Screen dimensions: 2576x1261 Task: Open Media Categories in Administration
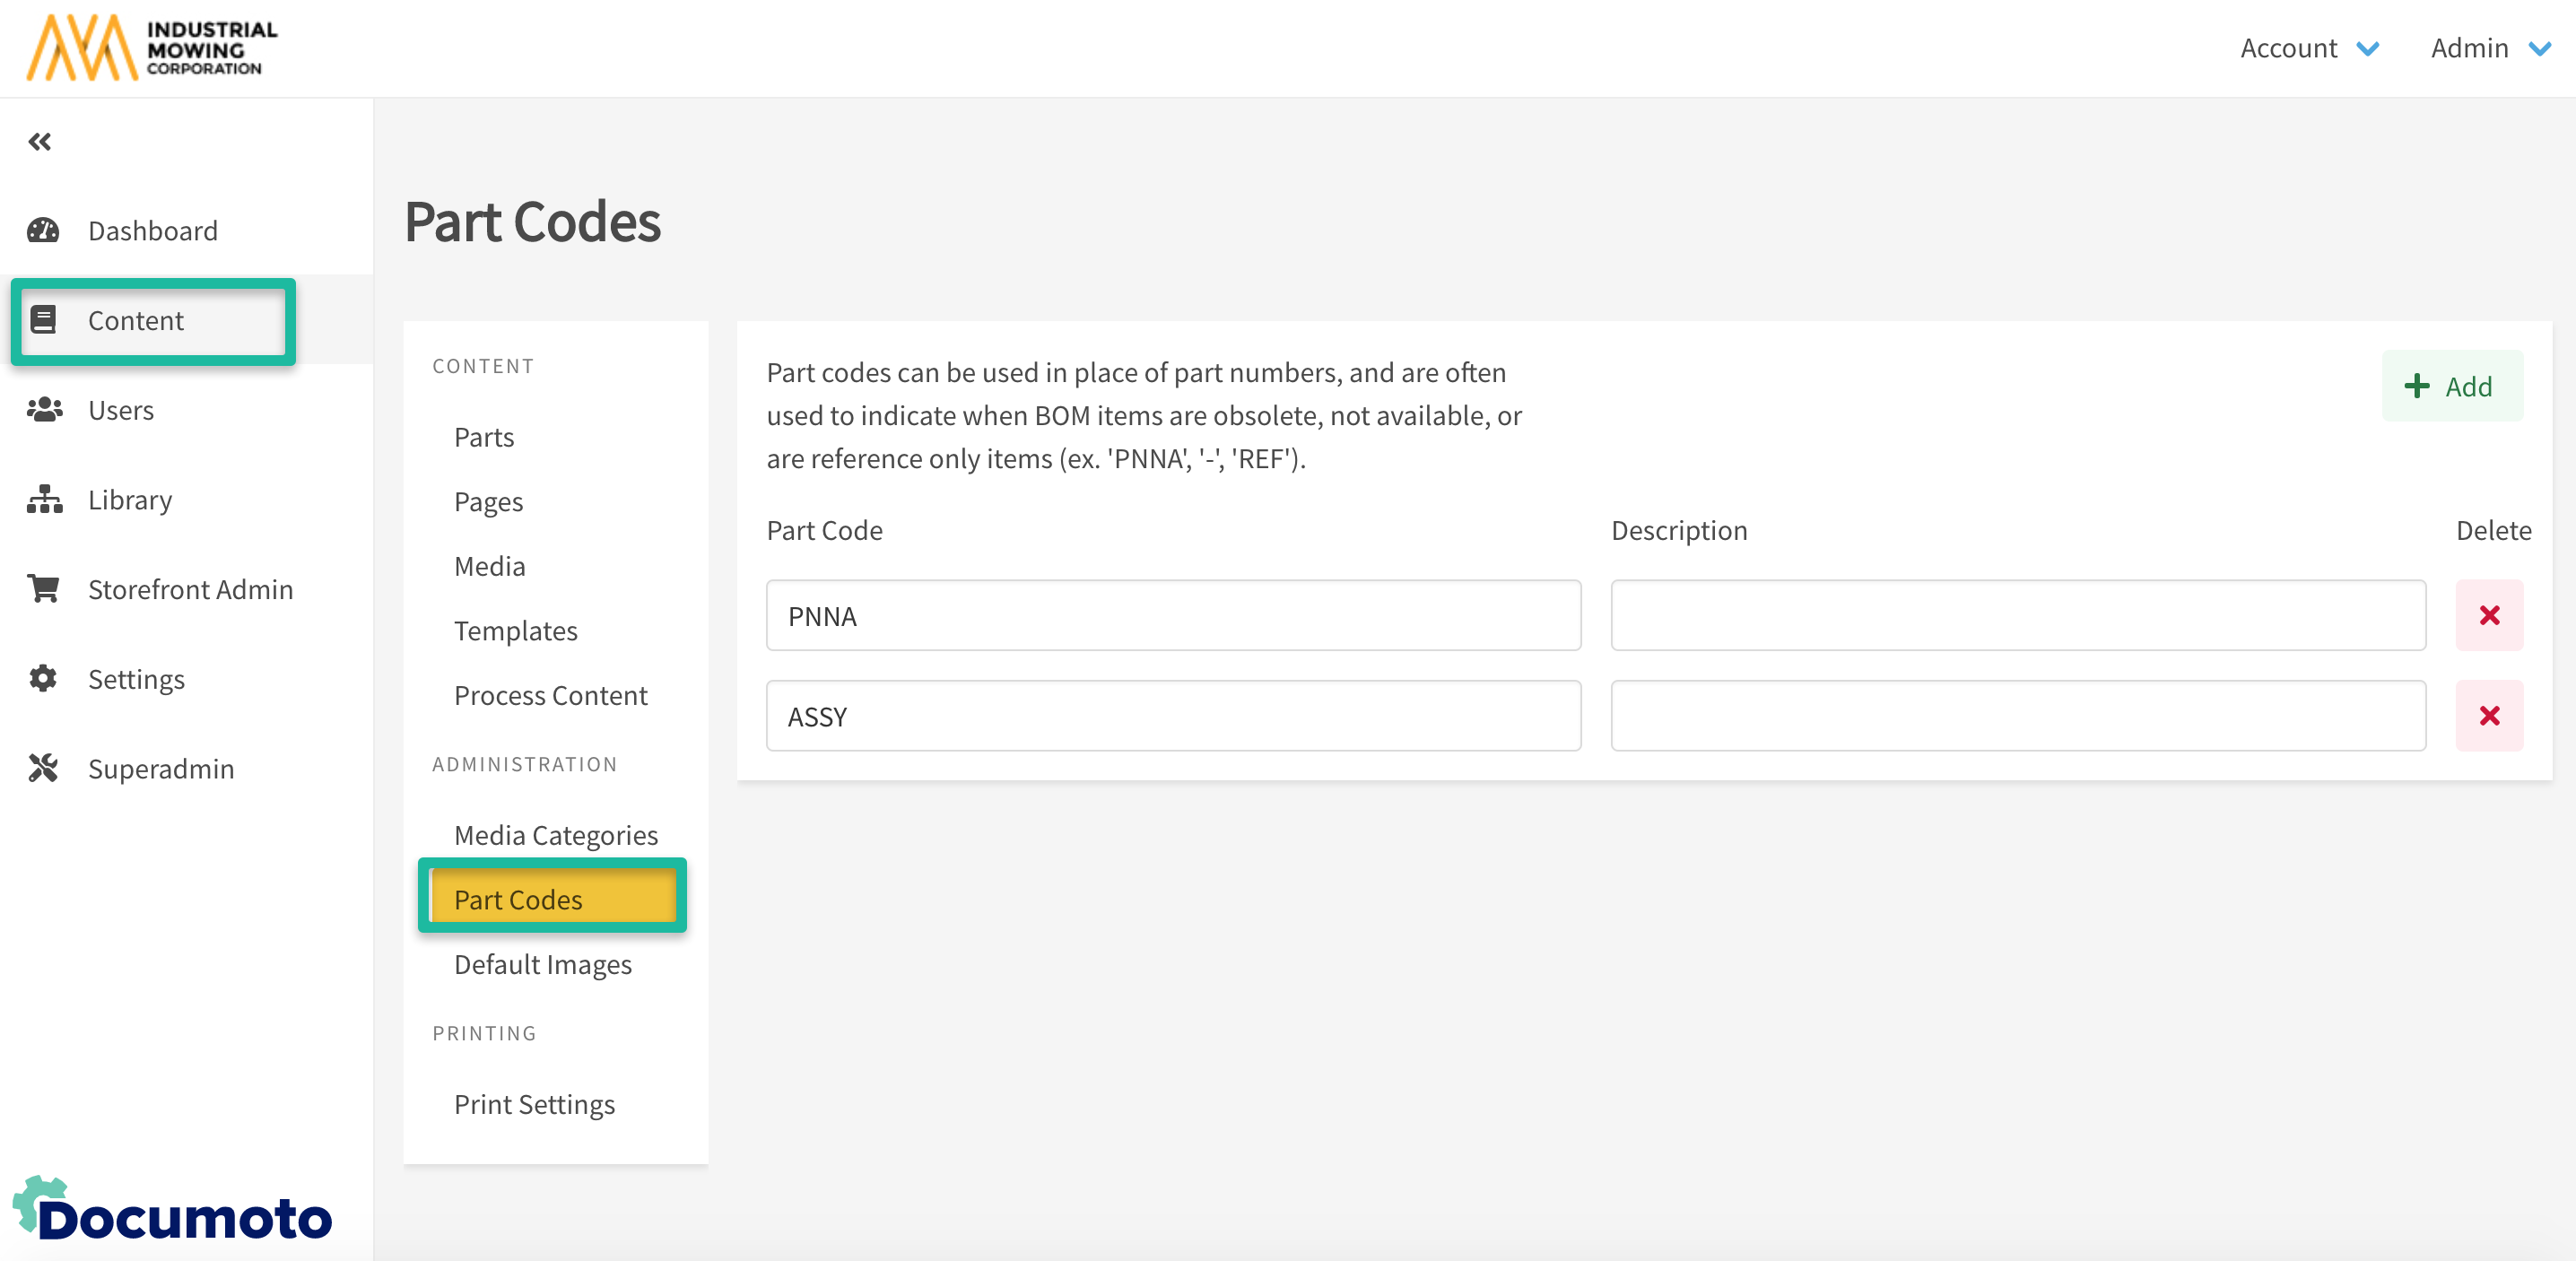coord(555,835)
